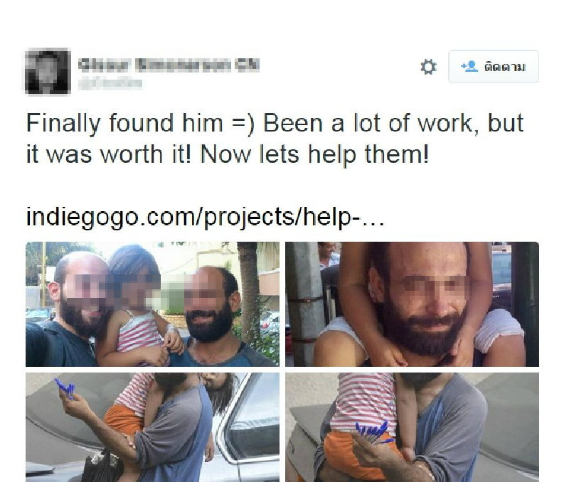This screenshot has width=569, height=482.
Task: Click the blue pens in bottom-right photo
Action: click(373, 432)
